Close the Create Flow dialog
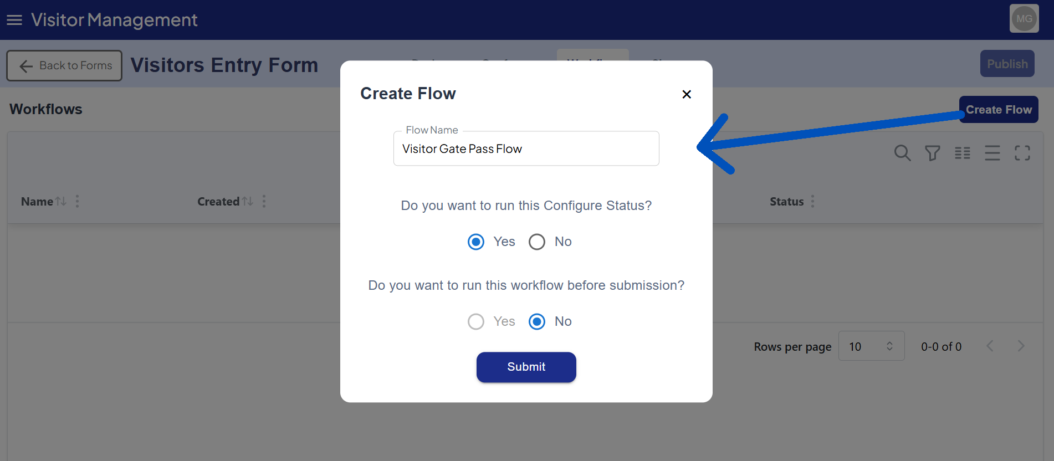 point(687,94)
